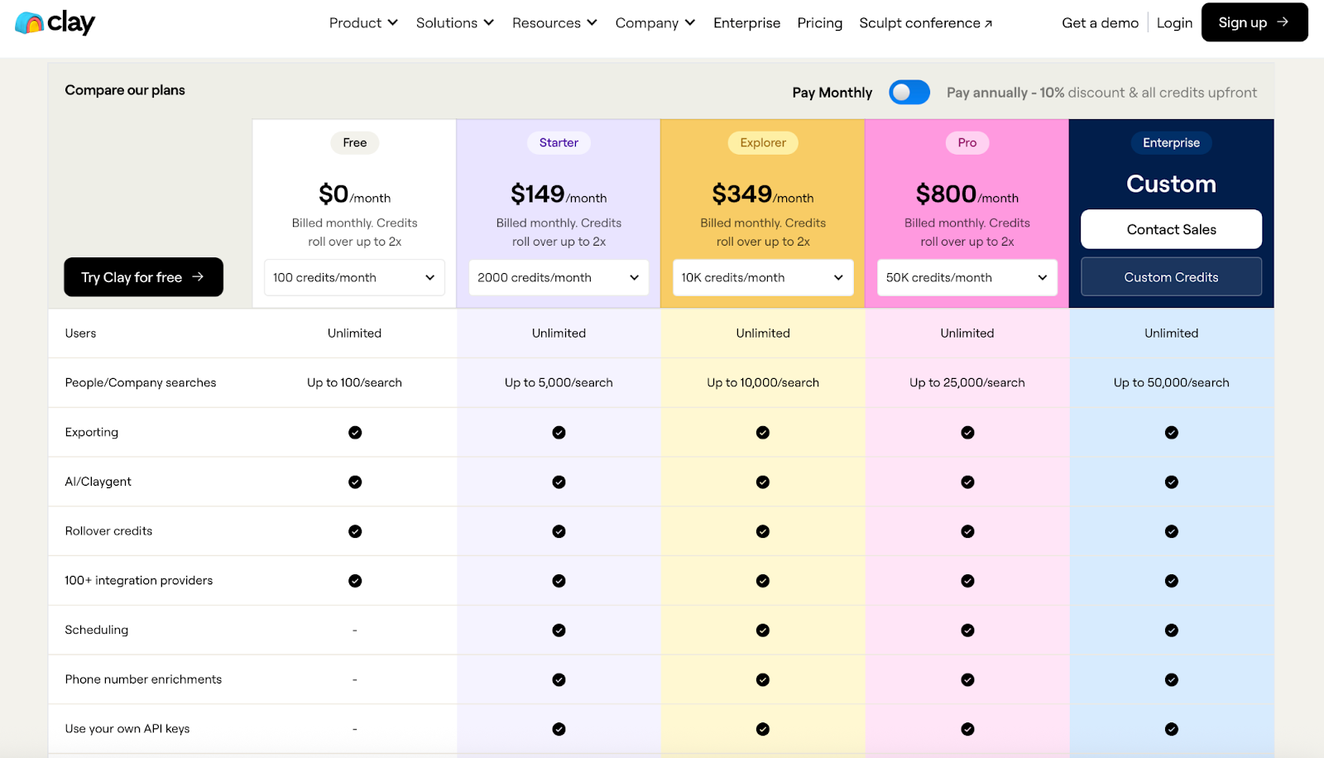
Task: Click 'Up to 5,000/search' cell
Action: 559,382
